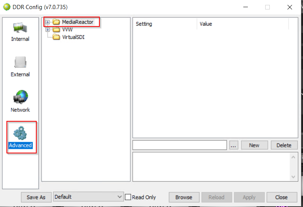Click the VVW folder icon
The image size is (303, 207).
[56, 29]
